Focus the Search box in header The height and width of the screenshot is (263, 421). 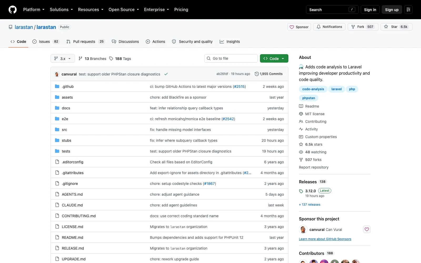(332, 9)
